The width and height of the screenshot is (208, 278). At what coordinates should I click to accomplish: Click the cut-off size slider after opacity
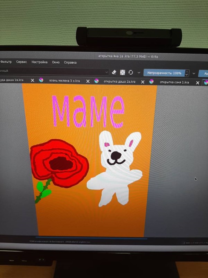[x=203, y=74]
